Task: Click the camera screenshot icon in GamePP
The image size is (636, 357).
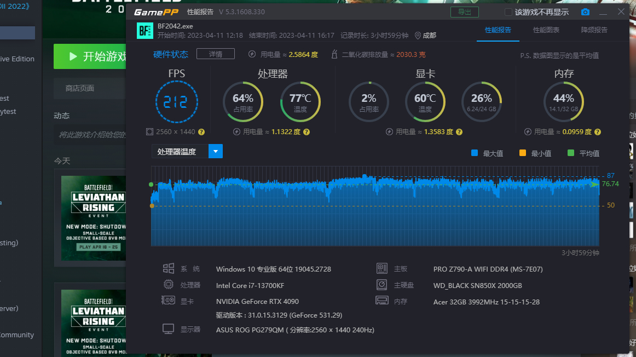Action: [585, 12]
